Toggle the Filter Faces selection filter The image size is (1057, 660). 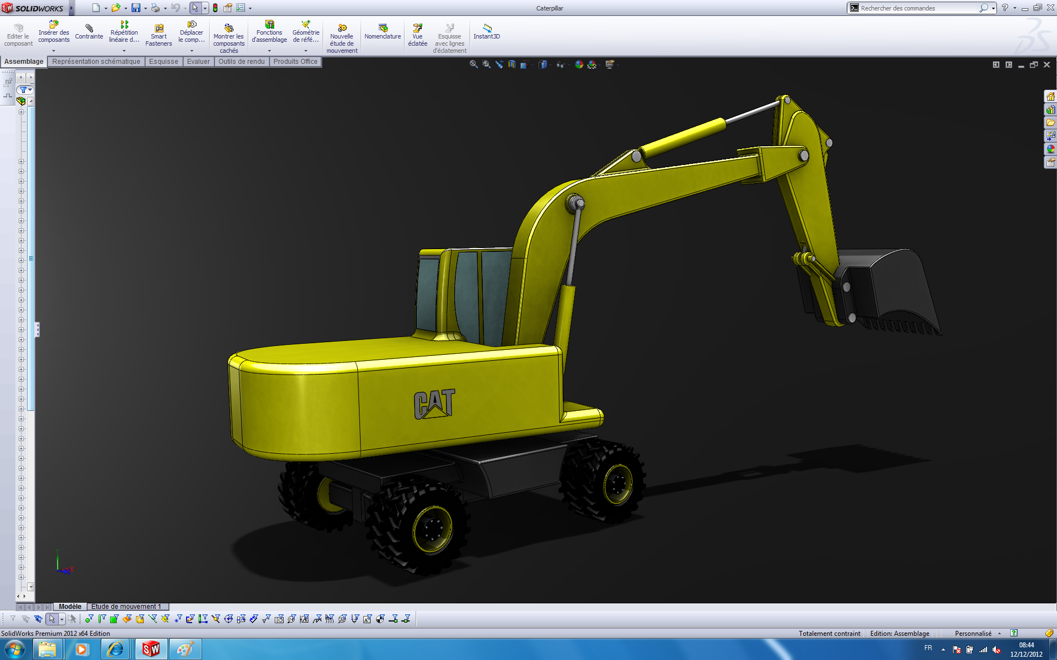pos(115,619)
